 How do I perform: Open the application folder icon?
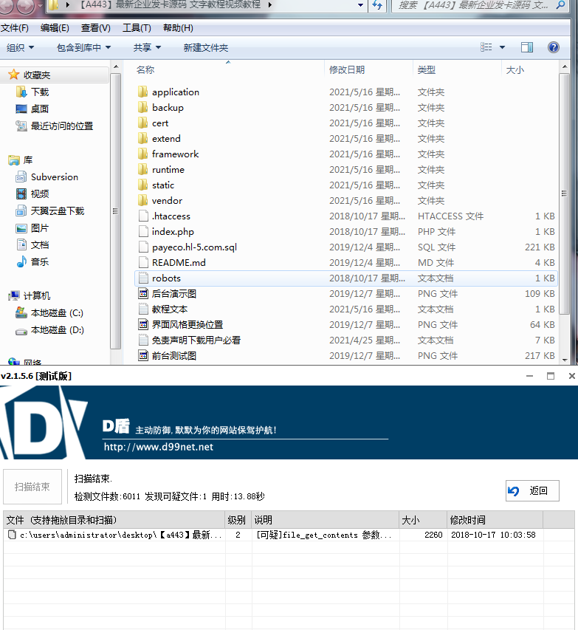point(142,92)
